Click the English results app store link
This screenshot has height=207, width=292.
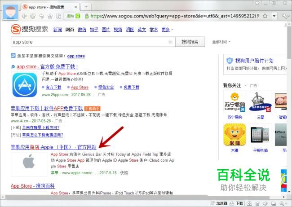point(76,56)
